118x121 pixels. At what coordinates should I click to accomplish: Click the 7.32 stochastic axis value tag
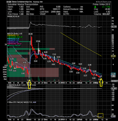pyautogui.click(x=113, y=116)
